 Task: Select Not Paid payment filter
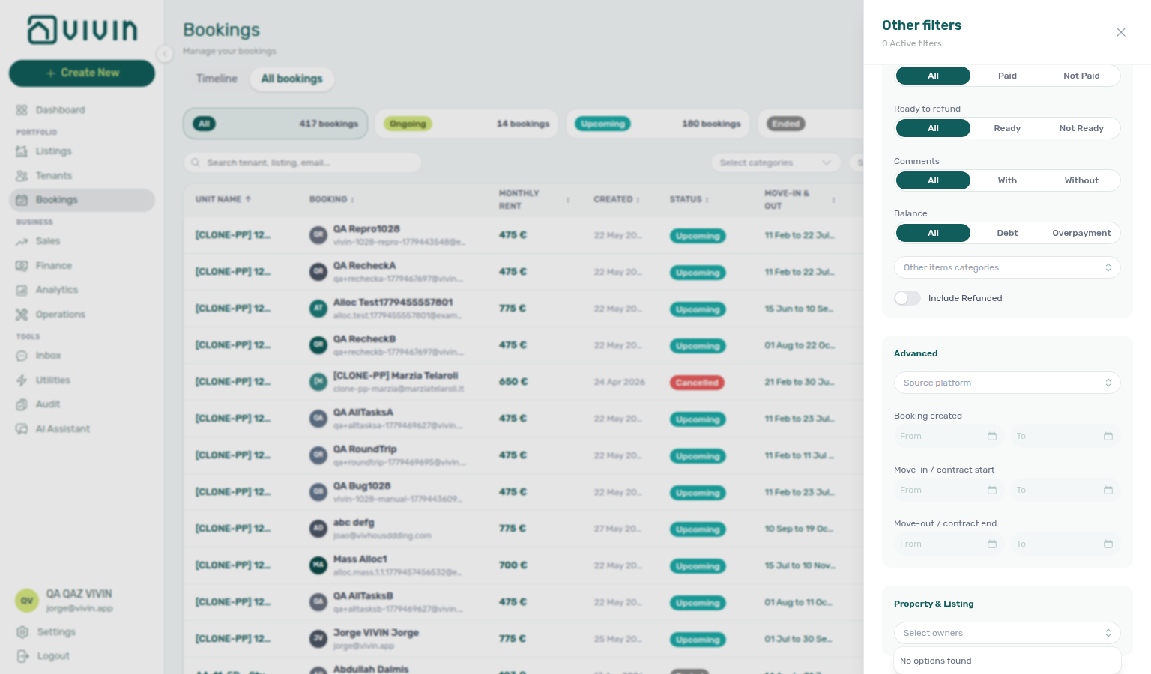1081,76
